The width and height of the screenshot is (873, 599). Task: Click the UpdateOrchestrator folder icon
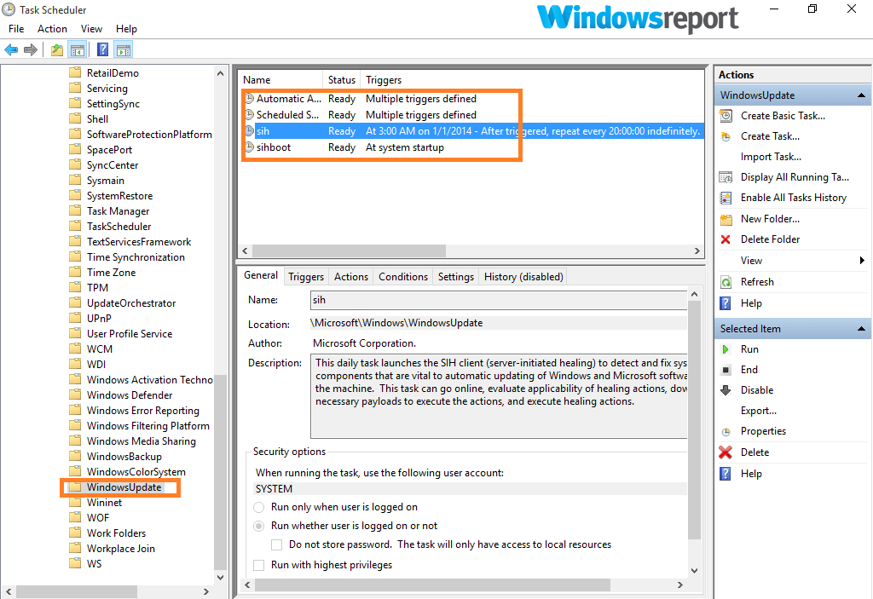tap(75, 302)
